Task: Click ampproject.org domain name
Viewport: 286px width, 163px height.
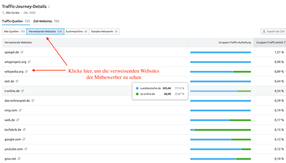Action: coord(15,62)
